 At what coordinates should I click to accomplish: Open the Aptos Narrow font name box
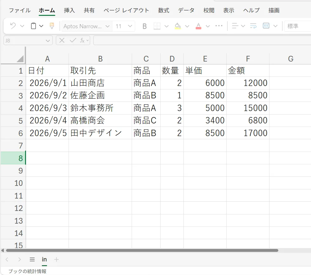(x=87, y=26)
